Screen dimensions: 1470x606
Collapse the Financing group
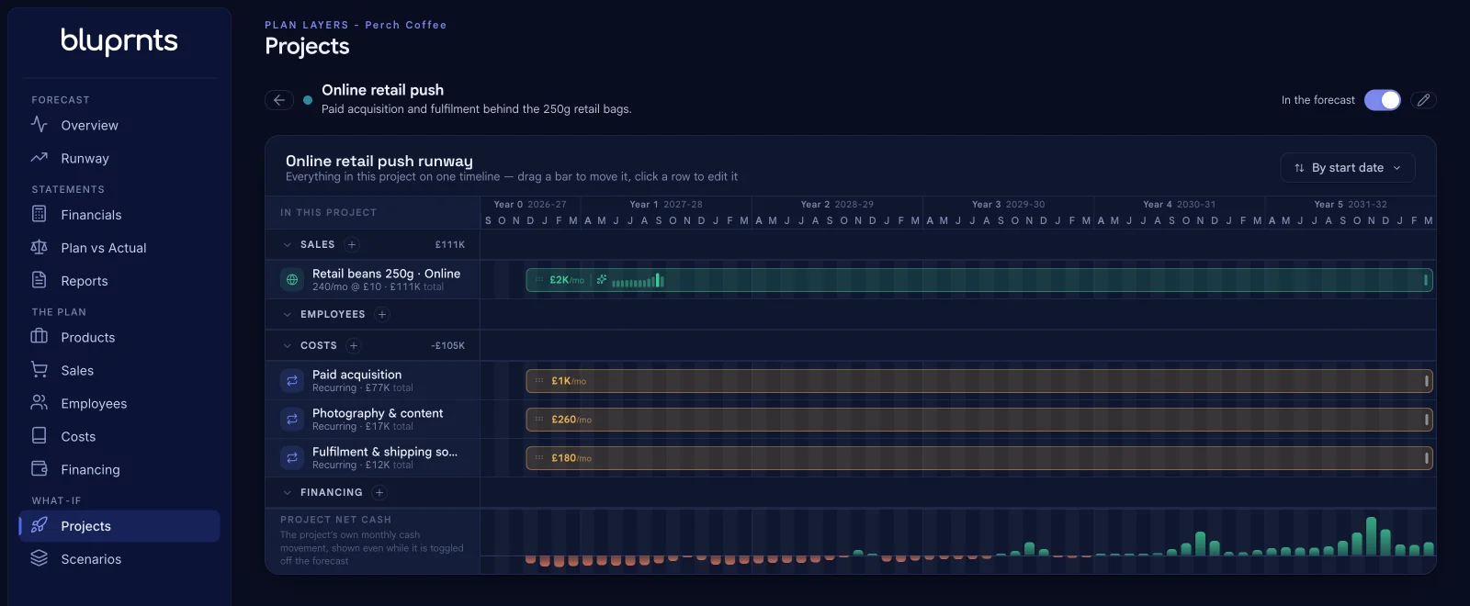288,492
